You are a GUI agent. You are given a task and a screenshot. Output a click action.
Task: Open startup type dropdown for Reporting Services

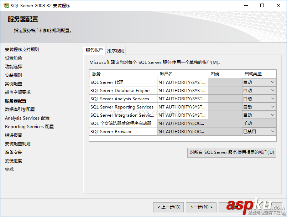tap(273, 107)
